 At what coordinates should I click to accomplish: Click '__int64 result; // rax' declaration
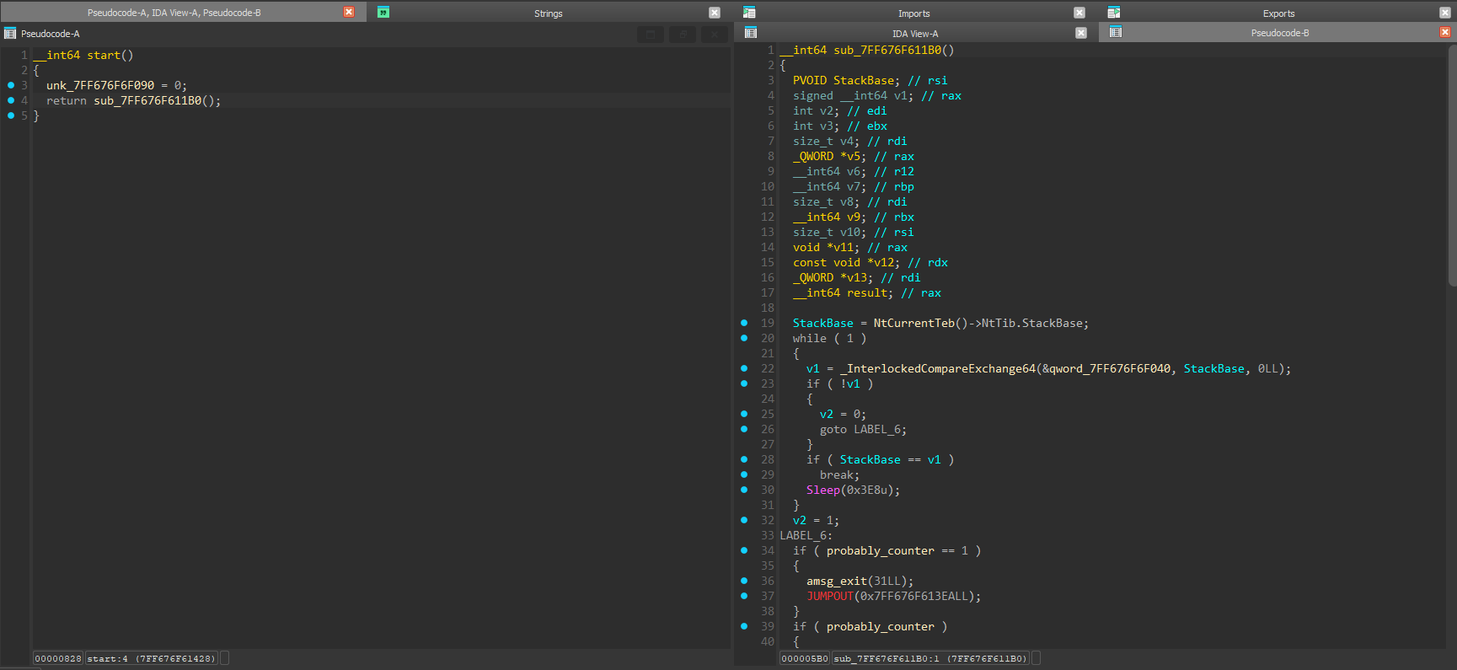[867, 292]
